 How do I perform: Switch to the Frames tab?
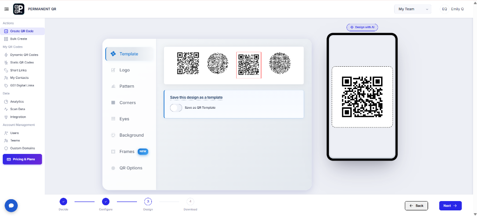(129, 152)
